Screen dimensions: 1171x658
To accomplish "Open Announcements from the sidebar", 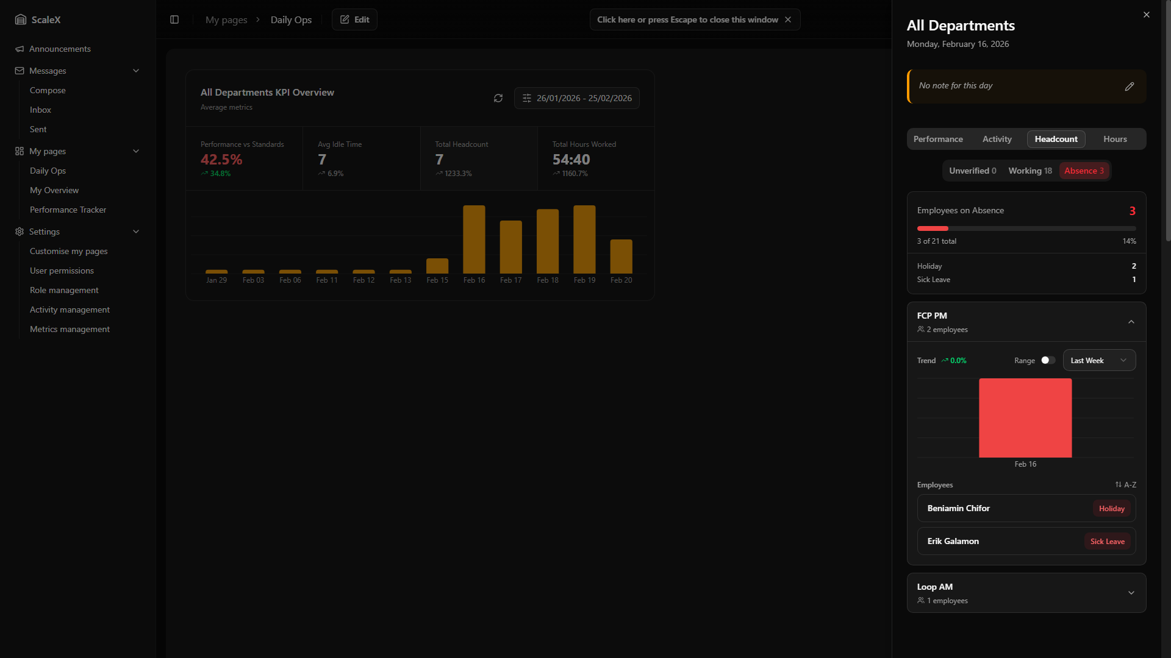I will (60, 49).
